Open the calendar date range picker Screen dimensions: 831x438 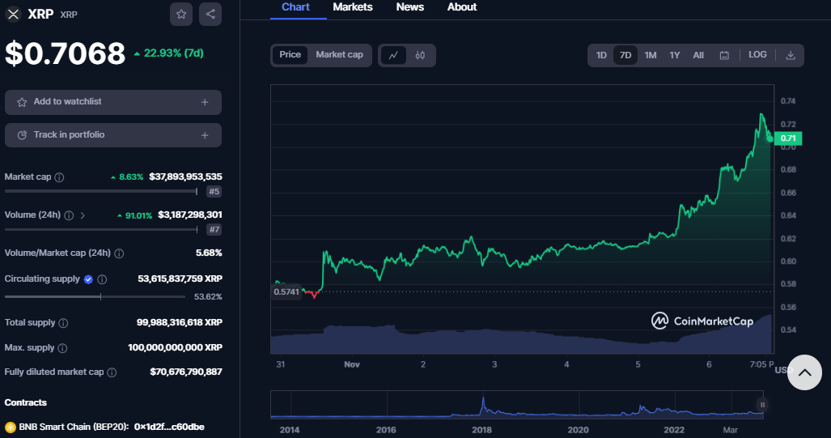(724, 55)
